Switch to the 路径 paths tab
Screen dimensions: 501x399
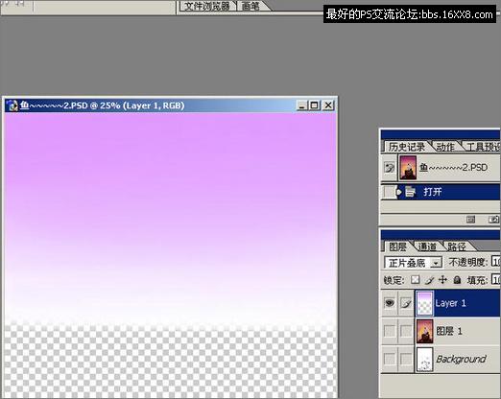point(457,246)
